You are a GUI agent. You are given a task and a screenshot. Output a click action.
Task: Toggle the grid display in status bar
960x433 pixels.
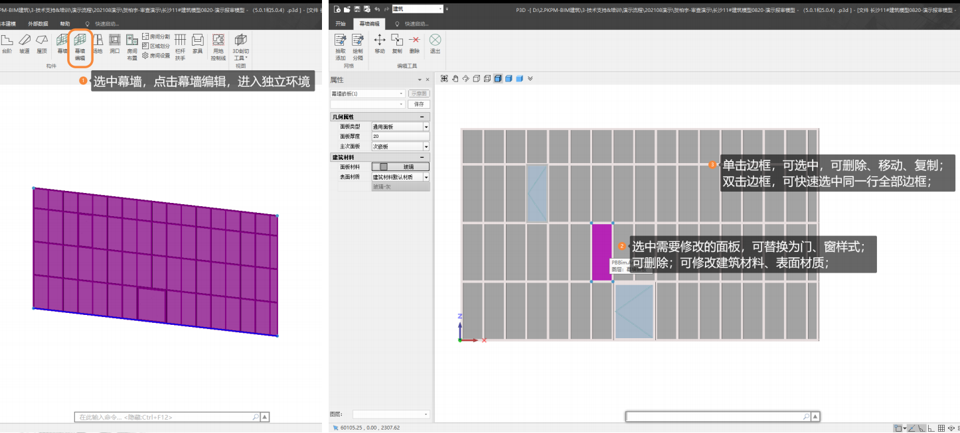coord(942,428)
